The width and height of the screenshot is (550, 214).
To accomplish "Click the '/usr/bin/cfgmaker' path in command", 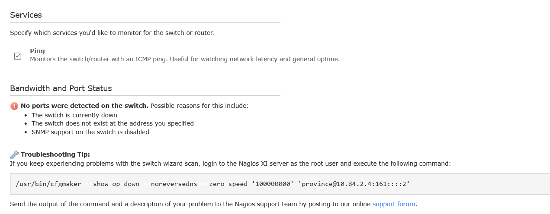I will pyautogui.click(x=48, y=184).
